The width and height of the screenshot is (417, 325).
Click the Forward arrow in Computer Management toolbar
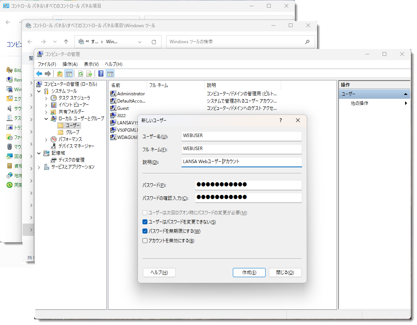point(48,73)
